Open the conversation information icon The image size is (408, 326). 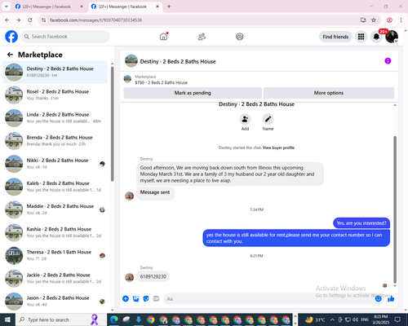click(x=388, y=61)
